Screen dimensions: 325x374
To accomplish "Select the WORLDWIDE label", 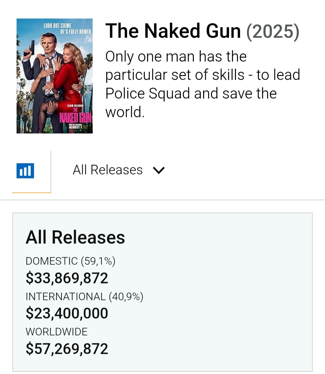I will [x=57, y=332].
